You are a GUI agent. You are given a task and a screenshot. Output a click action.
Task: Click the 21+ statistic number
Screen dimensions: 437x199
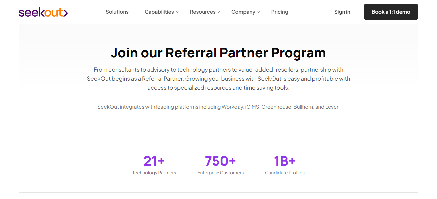[x=154, y=161]
